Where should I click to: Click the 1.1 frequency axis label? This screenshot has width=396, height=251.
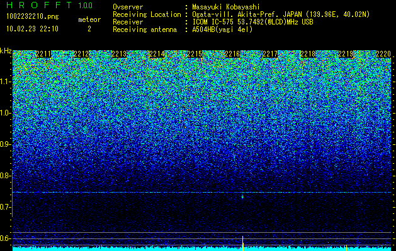5,82
